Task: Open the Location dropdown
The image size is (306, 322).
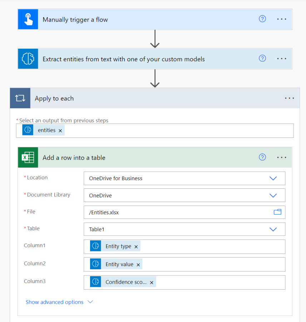Action: (x=273, y=178)
